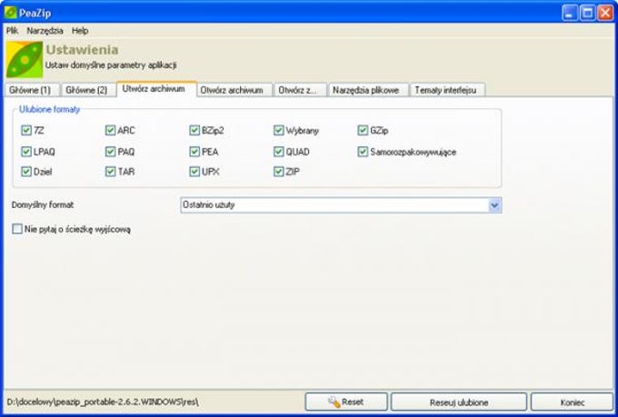This screenshot has width=618, height=417.
Task: Minimize the PeaZip window
Action: [569, 13]
